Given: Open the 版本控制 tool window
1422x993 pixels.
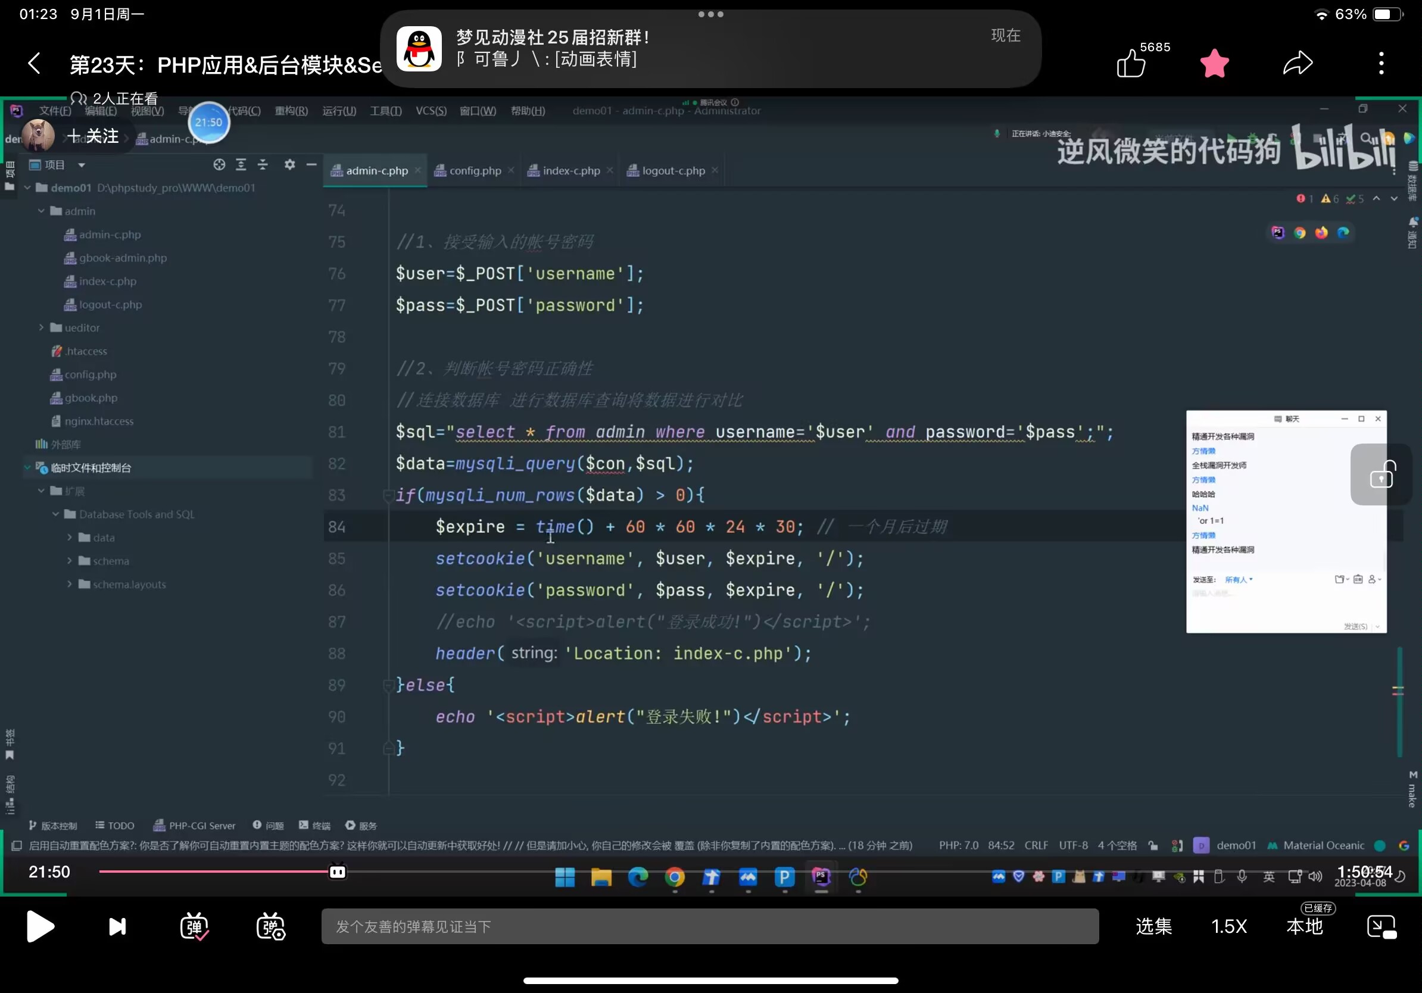Looking at the screenshot, I should (52, 825).
